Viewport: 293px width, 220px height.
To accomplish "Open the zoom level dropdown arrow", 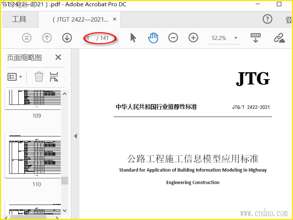I will click(x=236, y=38).
